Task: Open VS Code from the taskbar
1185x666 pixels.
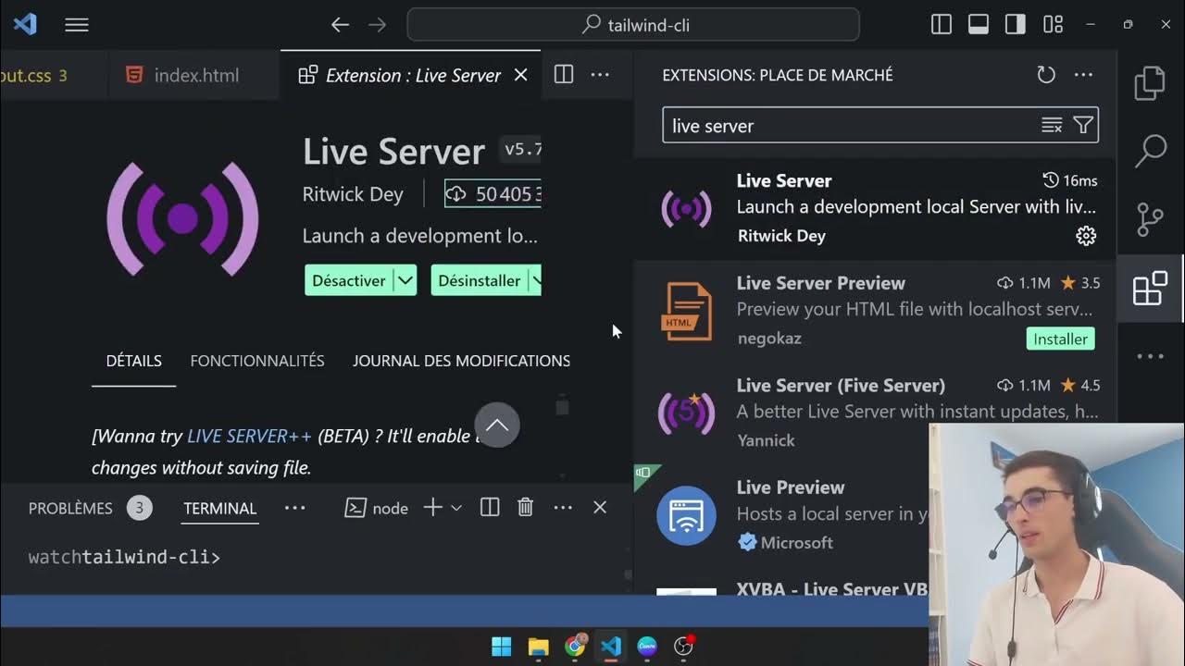Action: (x=611, y=647)
